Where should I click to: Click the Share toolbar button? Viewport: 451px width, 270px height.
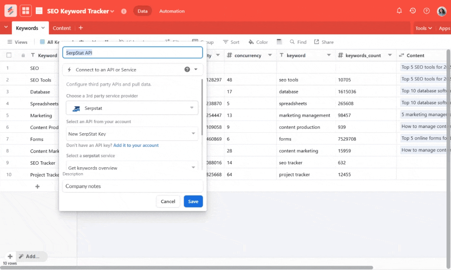(323, 42)
